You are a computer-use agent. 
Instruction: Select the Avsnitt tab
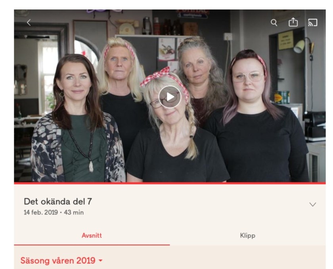(x=92, y=235)
